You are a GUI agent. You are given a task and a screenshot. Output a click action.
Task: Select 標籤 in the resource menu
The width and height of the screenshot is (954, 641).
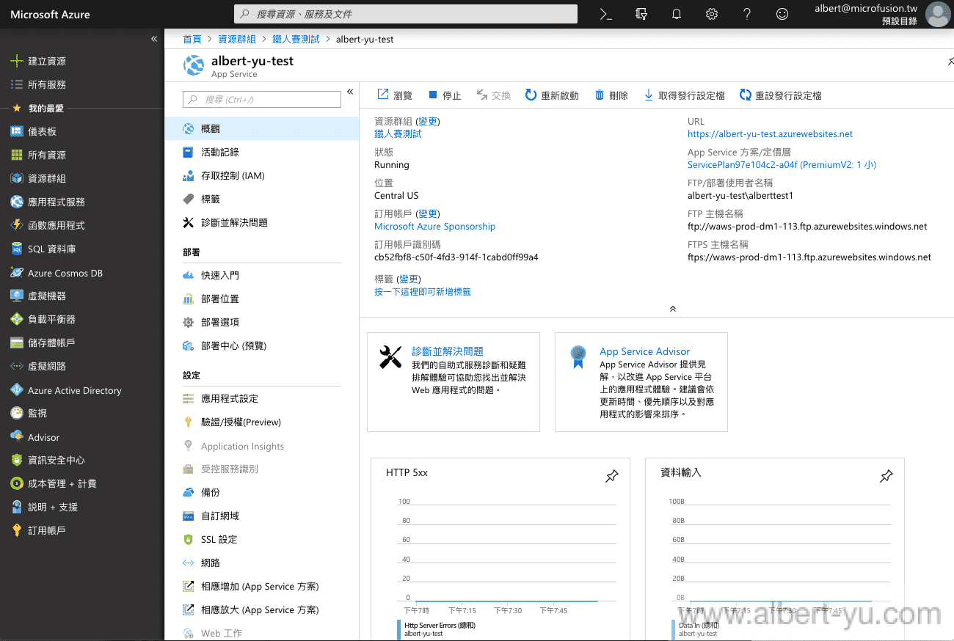[x=262, y=199]
